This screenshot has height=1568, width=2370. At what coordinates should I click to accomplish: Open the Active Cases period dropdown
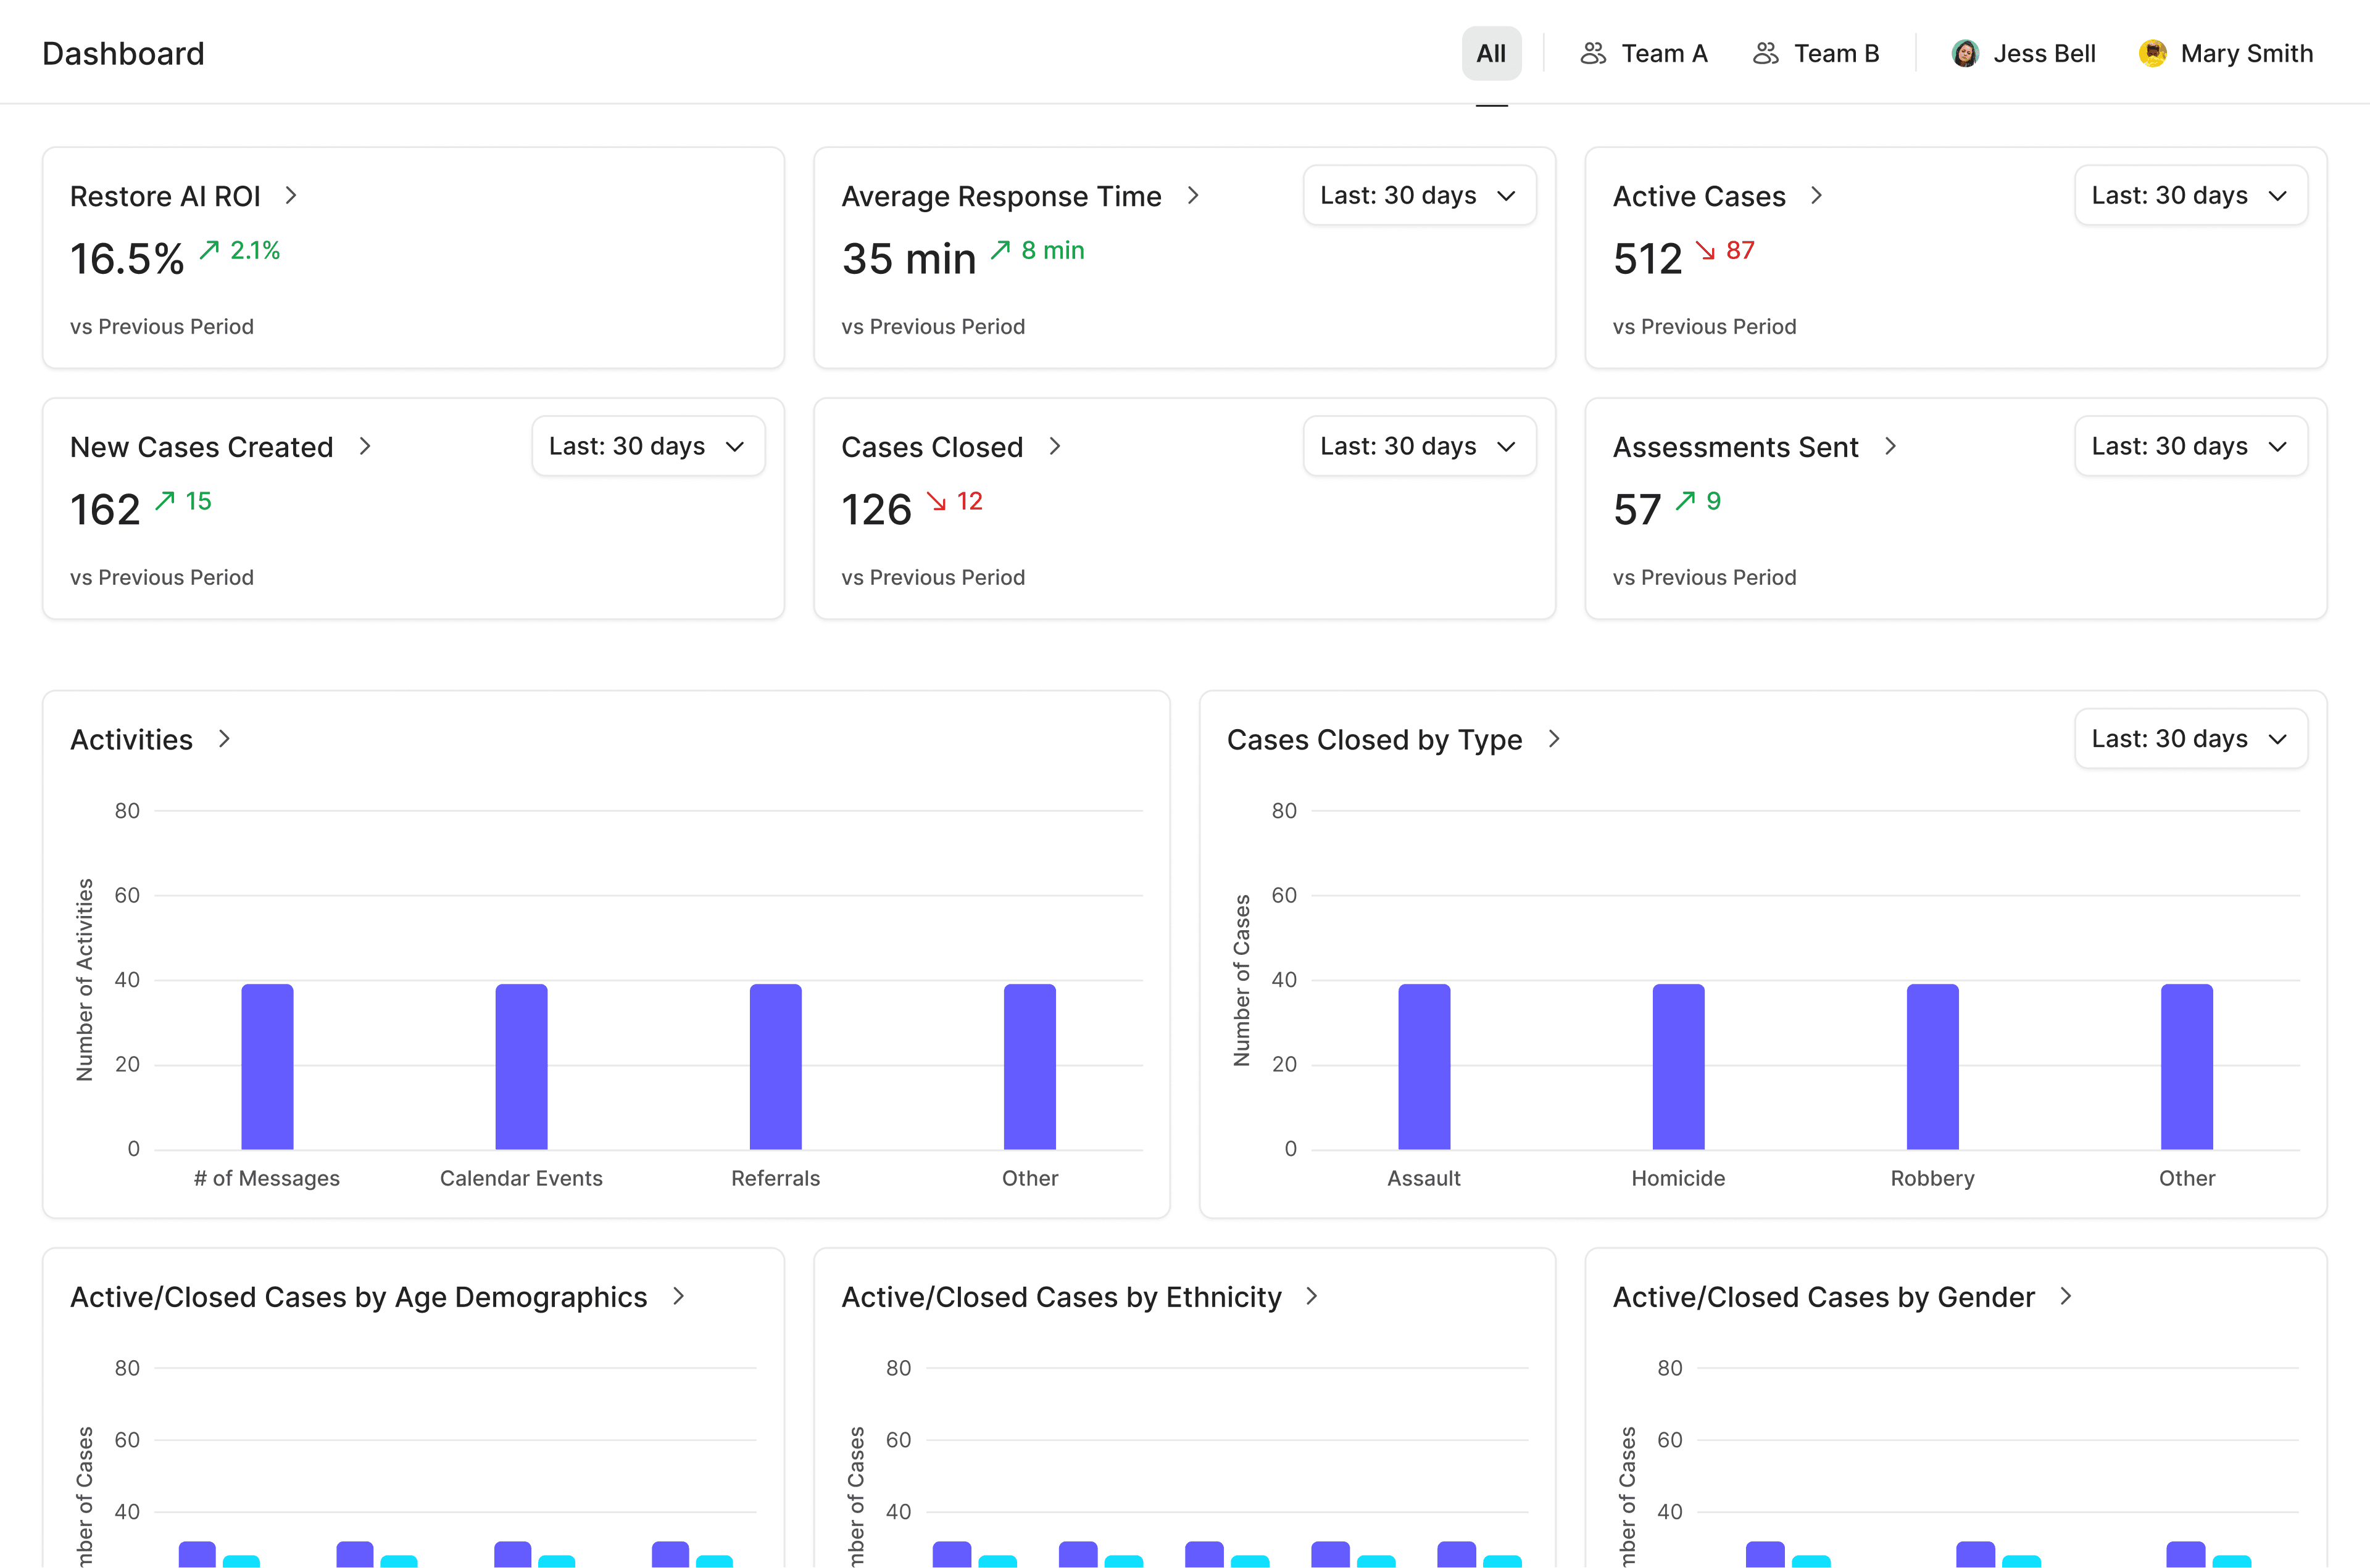2190,196
